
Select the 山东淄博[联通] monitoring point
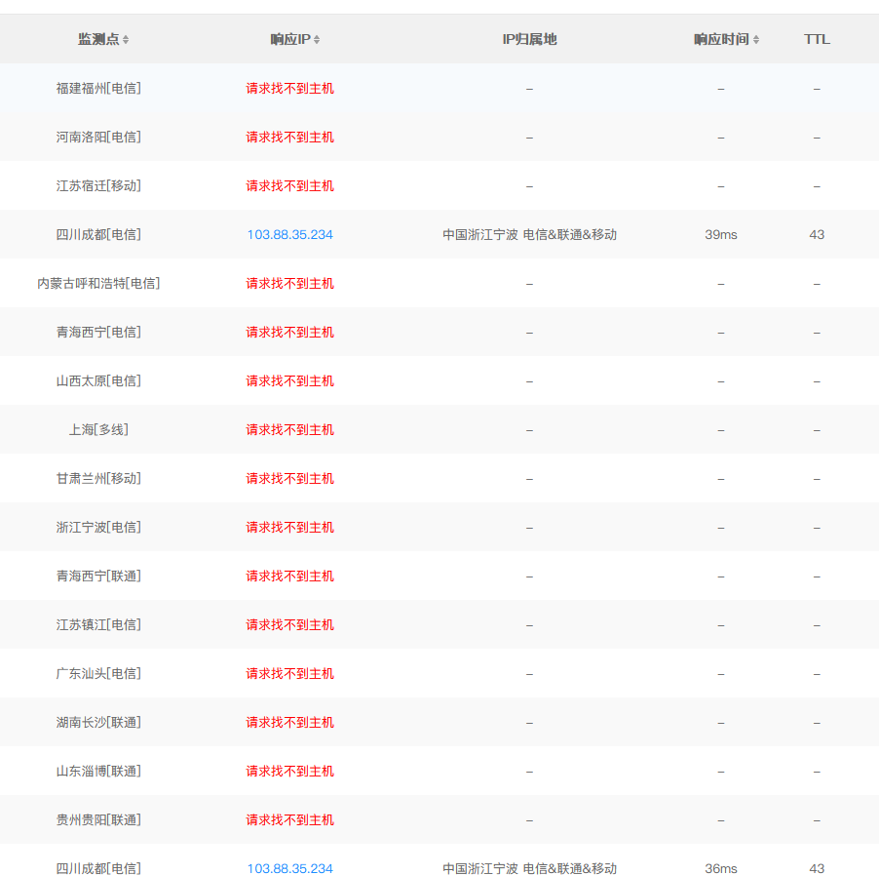(x=98, y=771)
